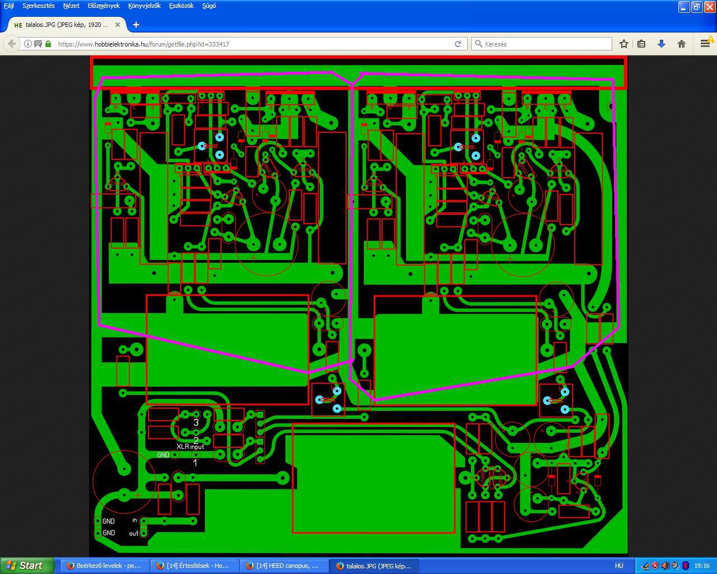Switch to Beérkező levelek taskbar window
Screen dimensions: 717x574
pos(105,566)
